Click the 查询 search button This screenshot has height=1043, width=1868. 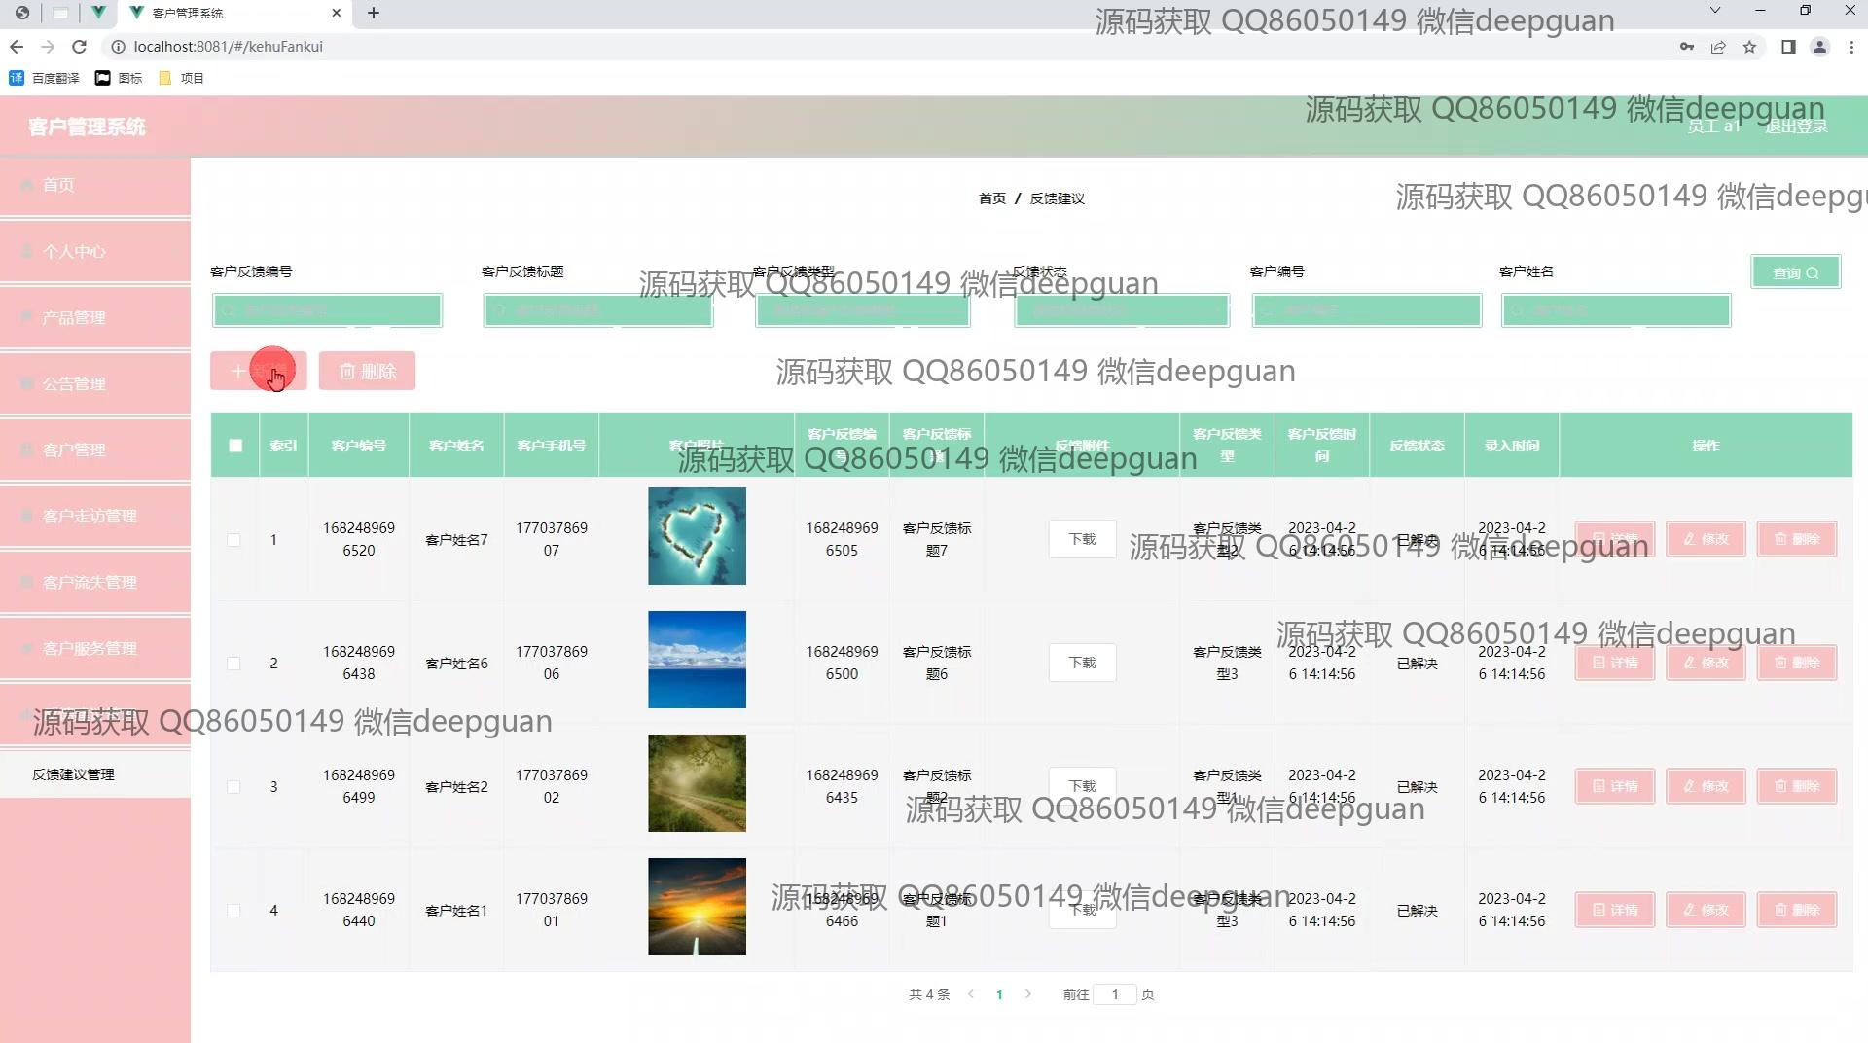click(x=1795, y=272)
